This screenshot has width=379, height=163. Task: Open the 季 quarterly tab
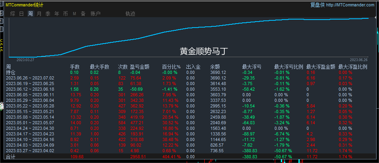click(x=48, y=14)
